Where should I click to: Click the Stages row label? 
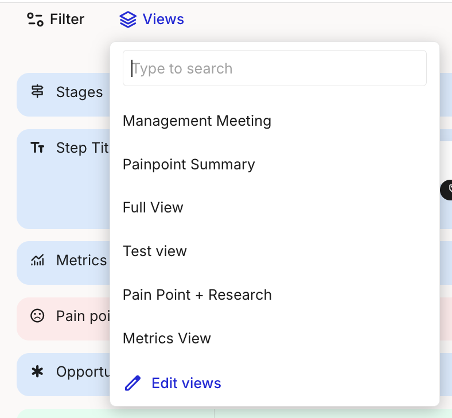tap(79, 92)
